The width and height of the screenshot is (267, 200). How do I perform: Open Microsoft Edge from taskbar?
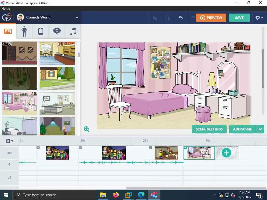pos(141,195)
